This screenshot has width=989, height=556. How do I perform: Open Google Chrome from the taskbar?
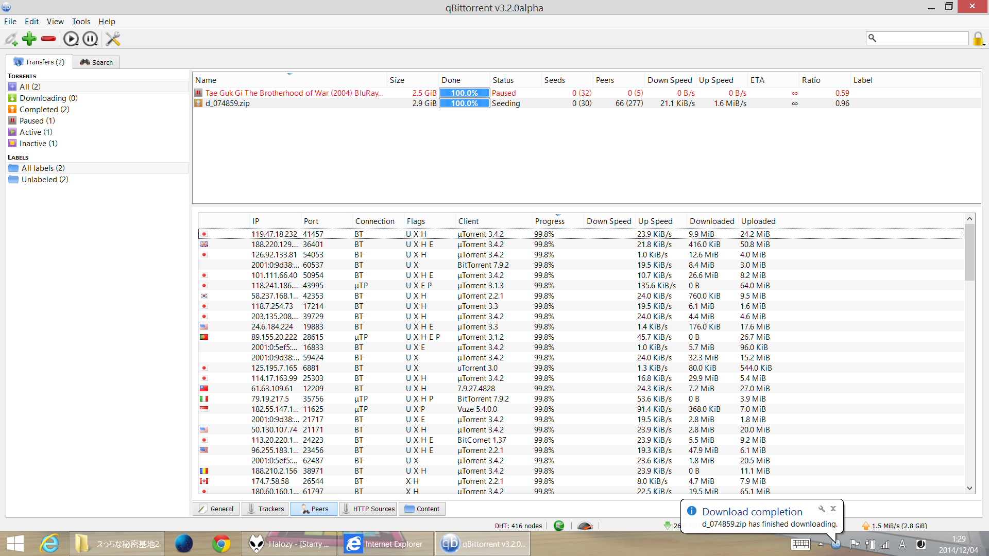221,544
